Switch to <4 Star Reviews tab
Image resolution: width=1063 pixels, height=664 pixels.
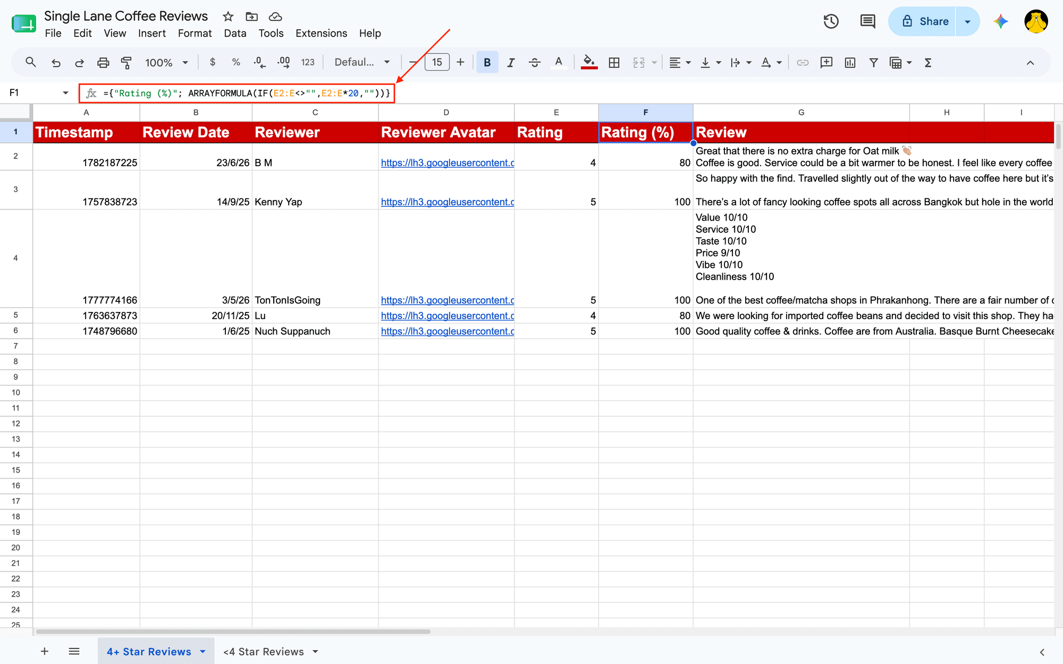pyautogui.click(x=264, y=651)
